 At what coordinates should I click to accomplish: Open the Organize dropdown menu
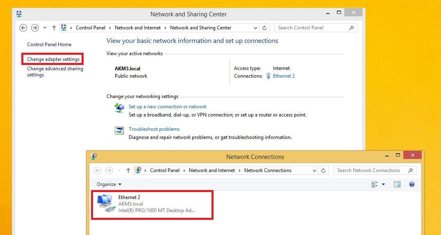pos(109,184)
